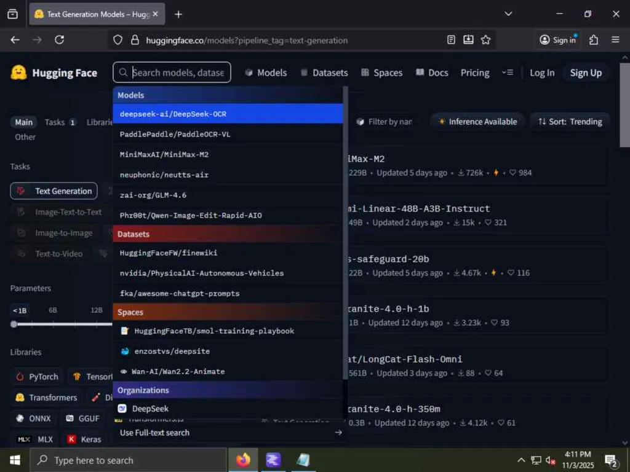This screenshot has height=472, width=630.
Task: Select zai-org/GLM-4.6 model suggestion
Action: coord(228,195)
